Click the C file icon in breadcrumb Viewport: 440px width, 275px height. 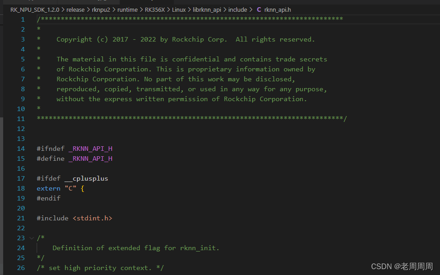click(259, 10)
